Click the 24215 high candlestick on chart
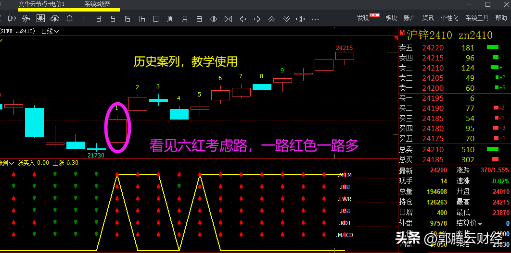 pos(345,56)
